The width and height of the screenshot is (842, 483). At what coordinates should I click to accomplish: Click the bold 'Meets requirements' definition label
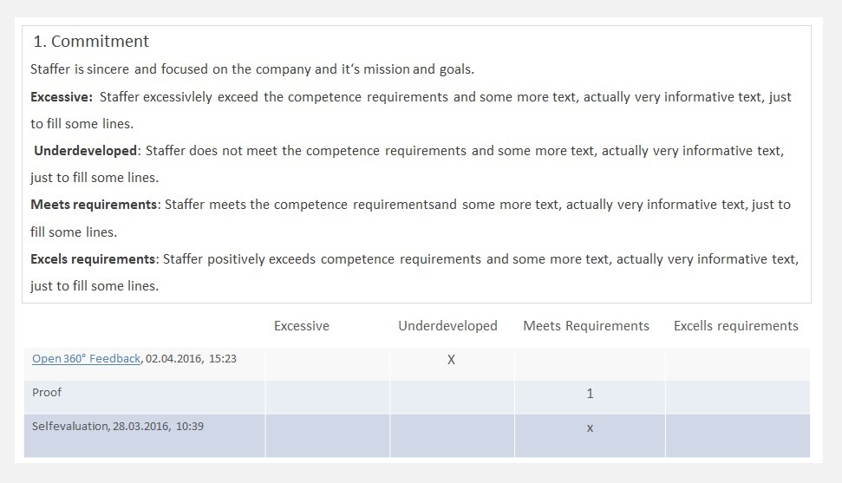pyautogui.click(x=94, y=206)
